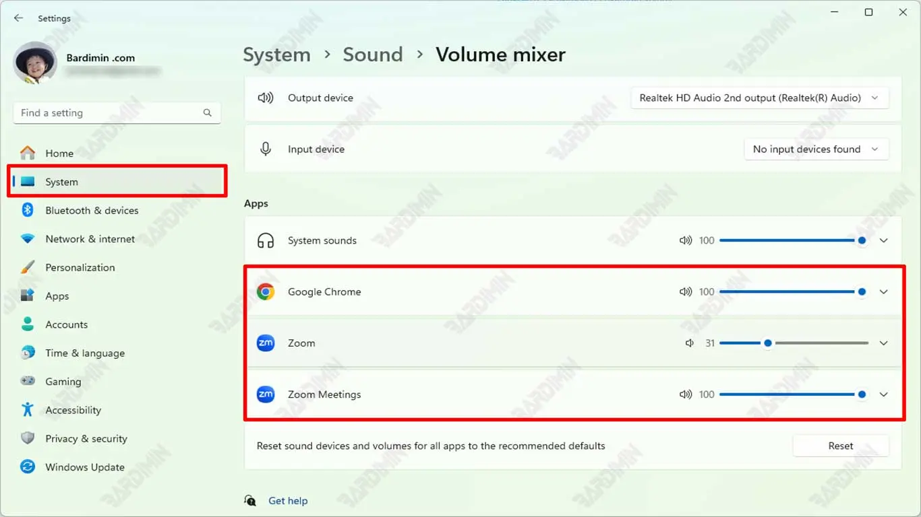Viewport: 921px width, 517px height.
Task: Mute Zoom Meetings speaker icon
Action: 685,394
